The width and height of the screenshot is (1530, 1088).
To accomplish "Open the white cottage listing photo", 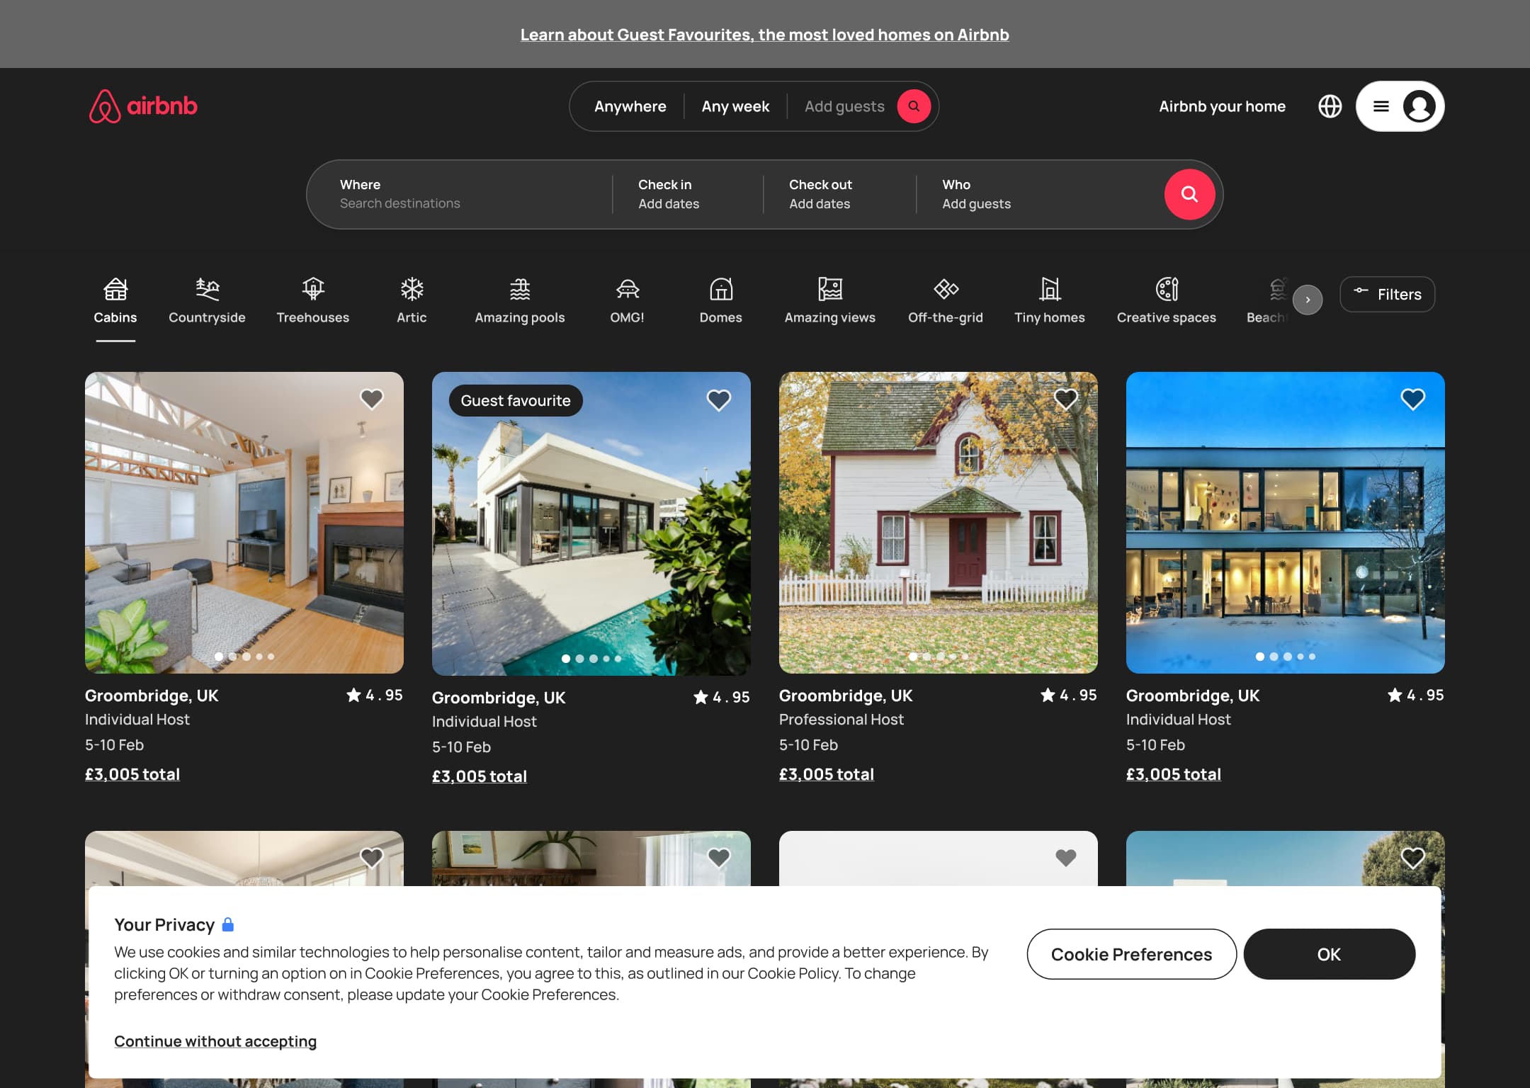I will point(938,522).
